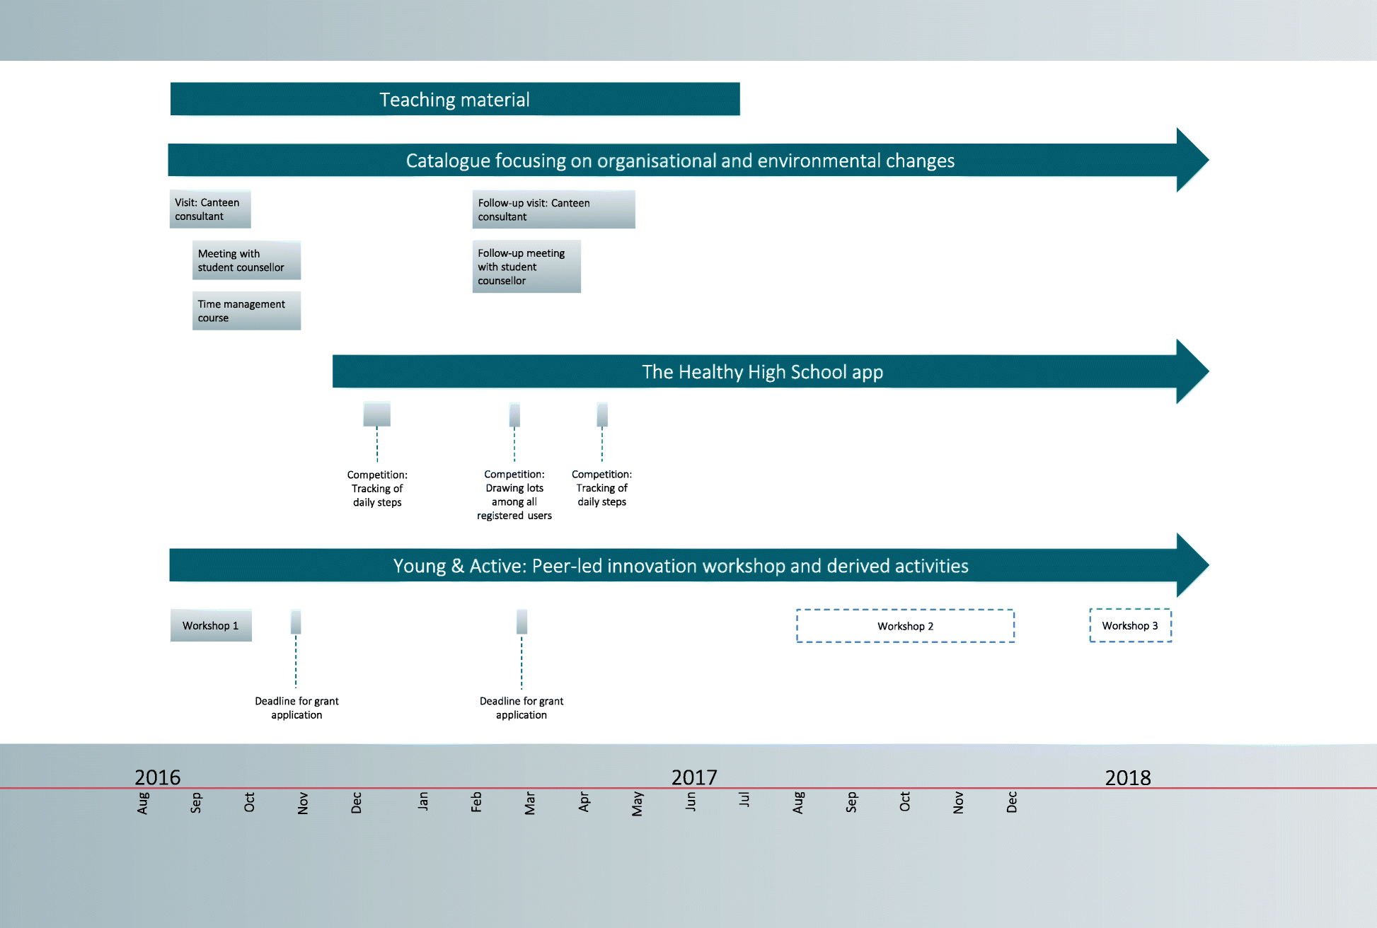Click the Mar month label
1377x928 pixels.
pos(530,803)
